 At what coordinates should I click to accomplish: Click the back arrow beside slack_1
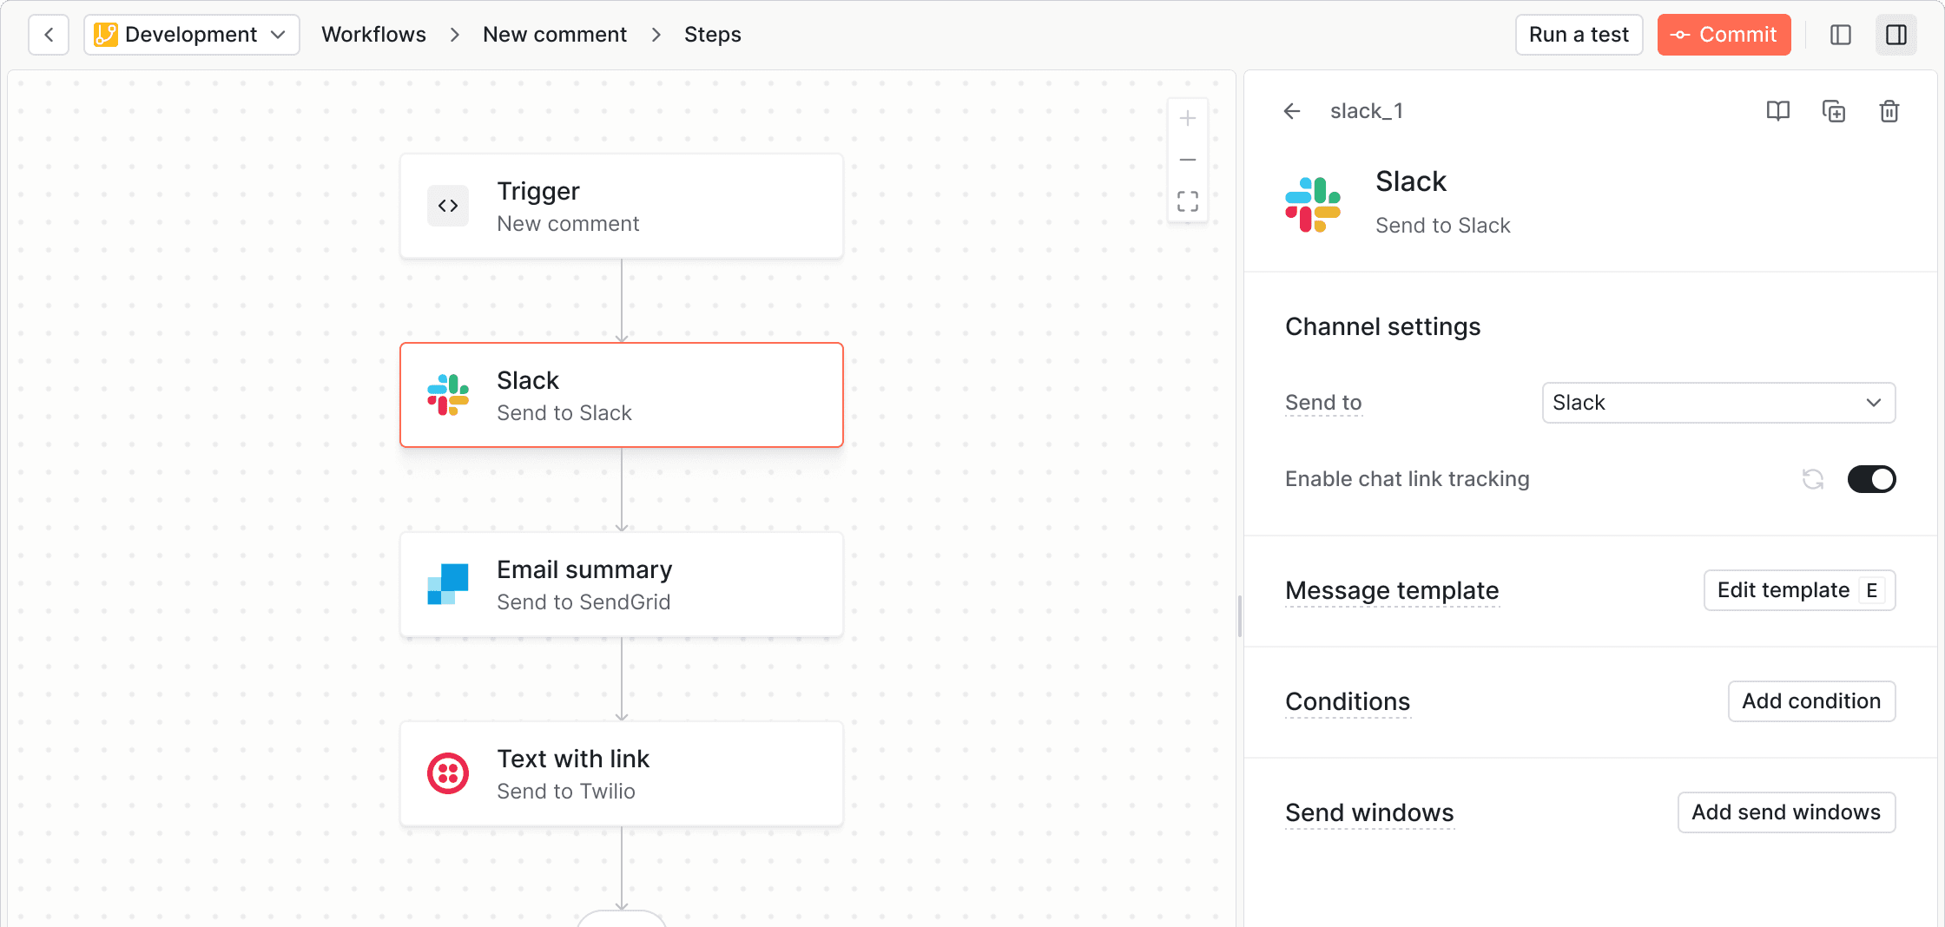click(1292, 111)
